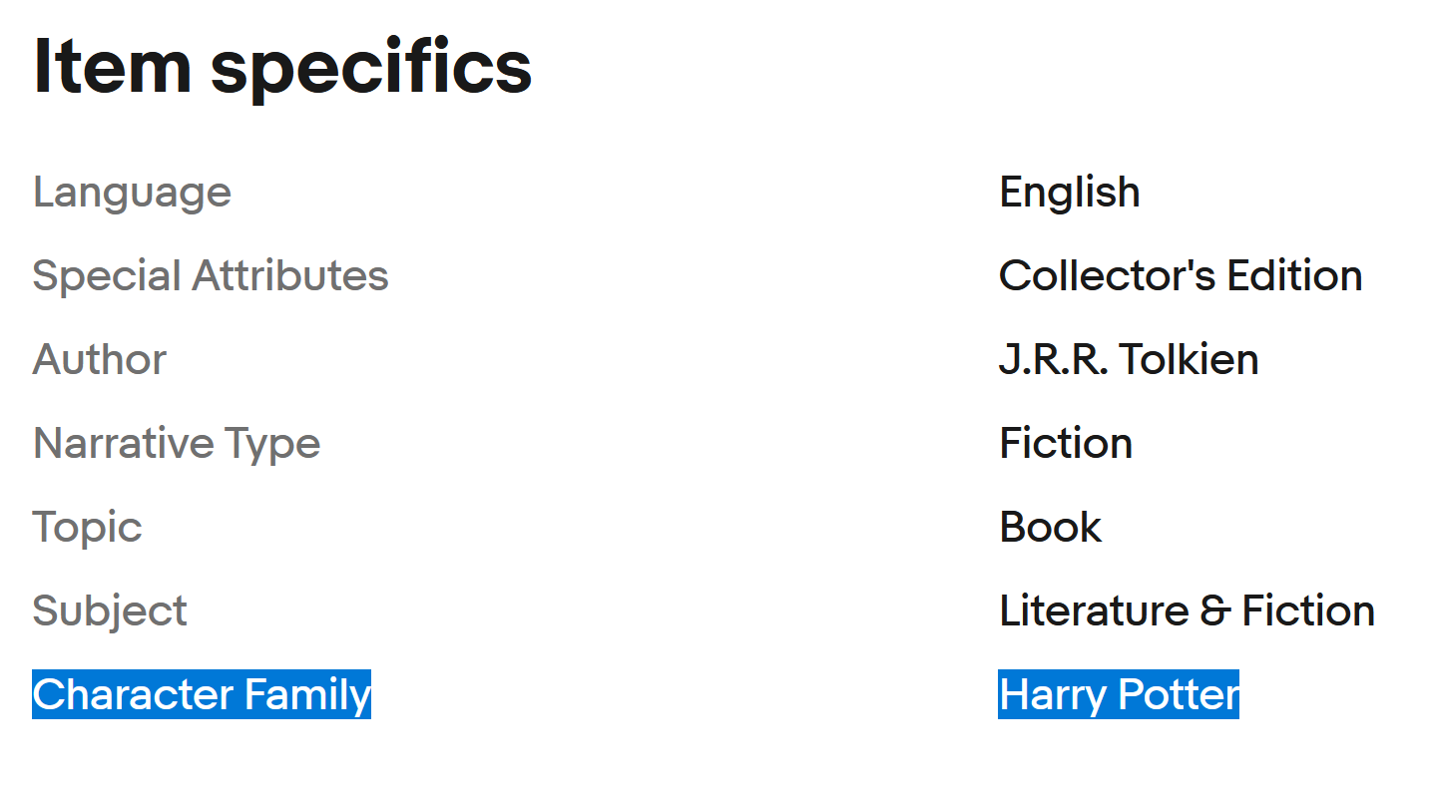Click the Subject label text
Viewport: 1438px width, 807px height.
tap(110, 611)
